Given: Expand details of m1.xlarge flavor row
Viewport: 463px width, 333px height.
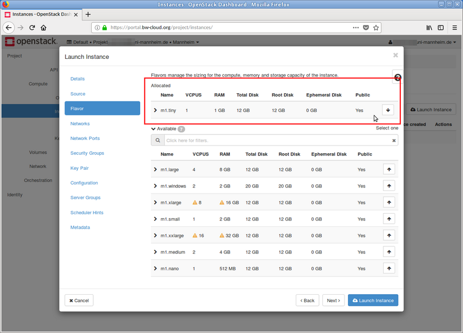Looking at the screenshot, I should 156,203.
